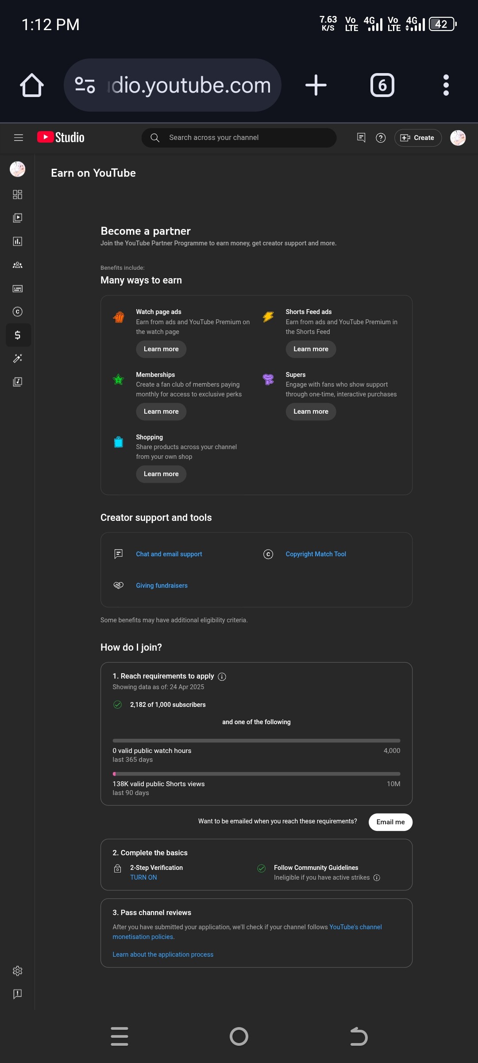The height and width of the screenshot is (1063, 478).
Task: Click the Email me button
Action: coord(390,822)
